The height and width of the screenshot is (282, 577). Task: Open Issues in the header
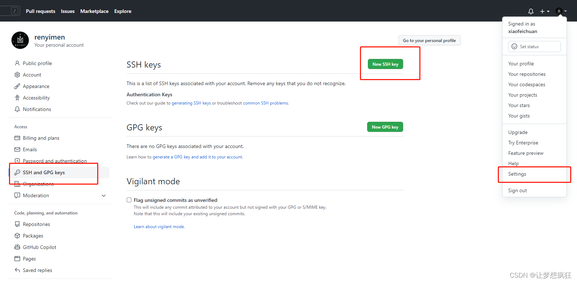point(68,11)
